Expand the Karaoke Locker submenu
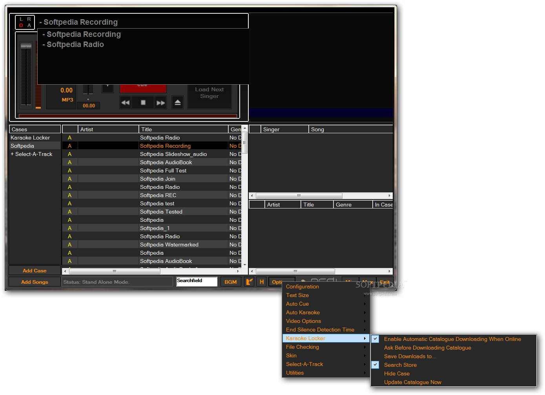This screenshot has height=395, width=545. pos(326,338)
